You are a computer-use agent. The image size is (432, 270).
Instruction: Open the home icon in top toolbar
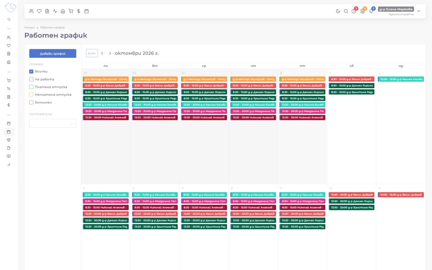pos(63,11)
